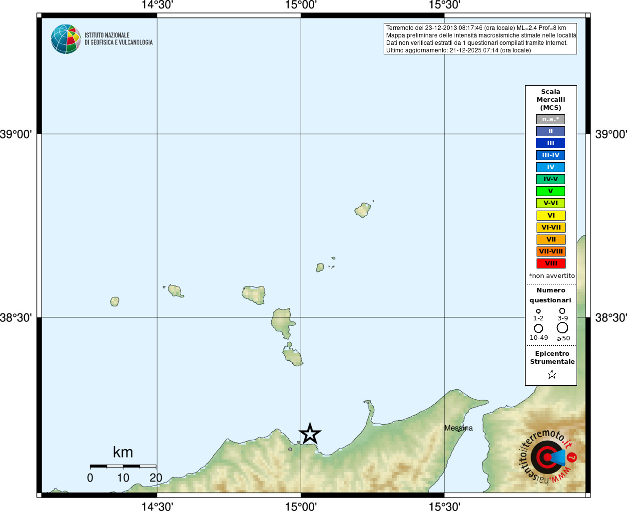Click the star icon under Epicentro Strumentale

[552, 374]
